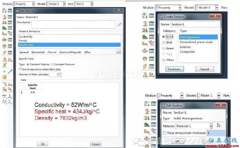The height and width of the screenshot is (148, 240).
Task: Open Section Assignment Manager beside Create Section dialog
Action: coord(151,30)
